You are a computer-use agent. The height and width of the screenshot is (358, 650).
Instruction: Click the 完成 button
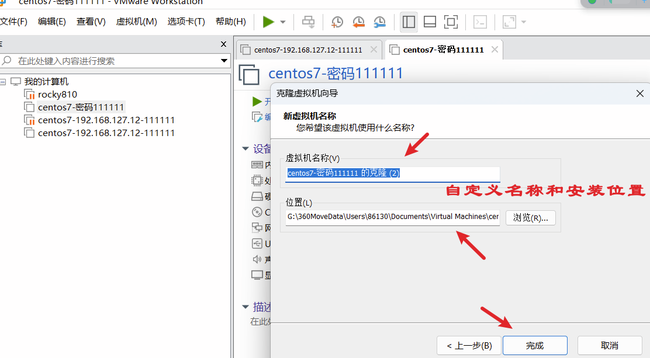(535, 346)
